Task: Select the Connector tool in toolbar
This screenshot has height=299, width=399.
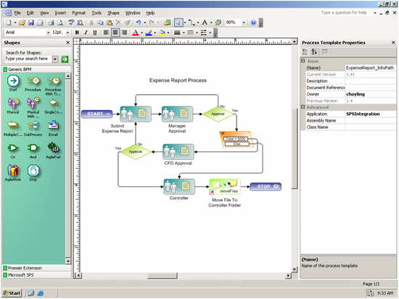Action: pos(192,22)
